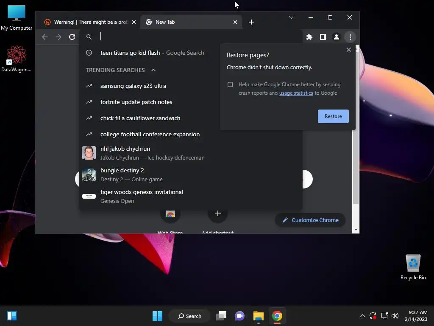The width and height of the screenshot is (434, 326).
Task: Open the Recycle Bin desktop icon
Action: (413, 267)
